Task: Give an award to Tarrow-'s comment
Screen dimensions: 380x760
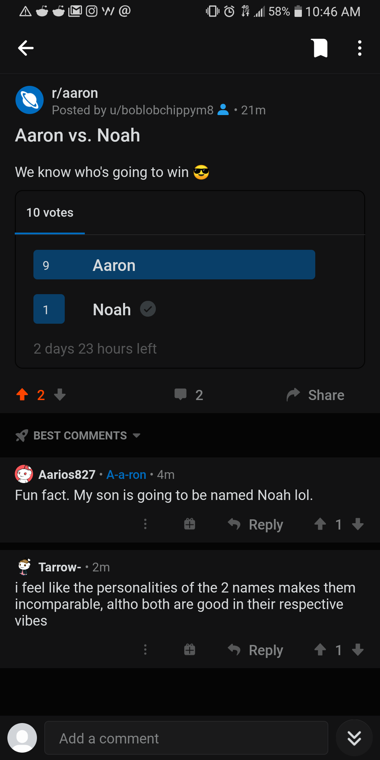Action: [189, 650]
